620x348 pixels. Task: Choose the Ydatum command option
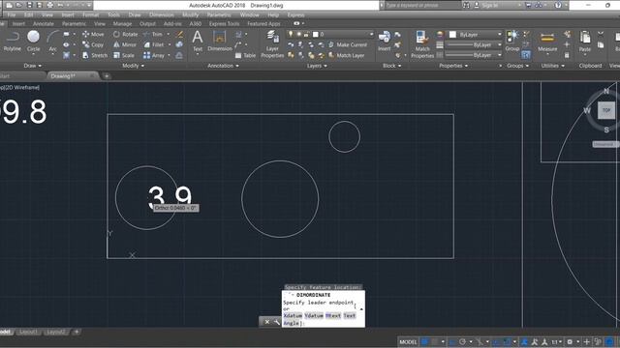tap(314, 316)
